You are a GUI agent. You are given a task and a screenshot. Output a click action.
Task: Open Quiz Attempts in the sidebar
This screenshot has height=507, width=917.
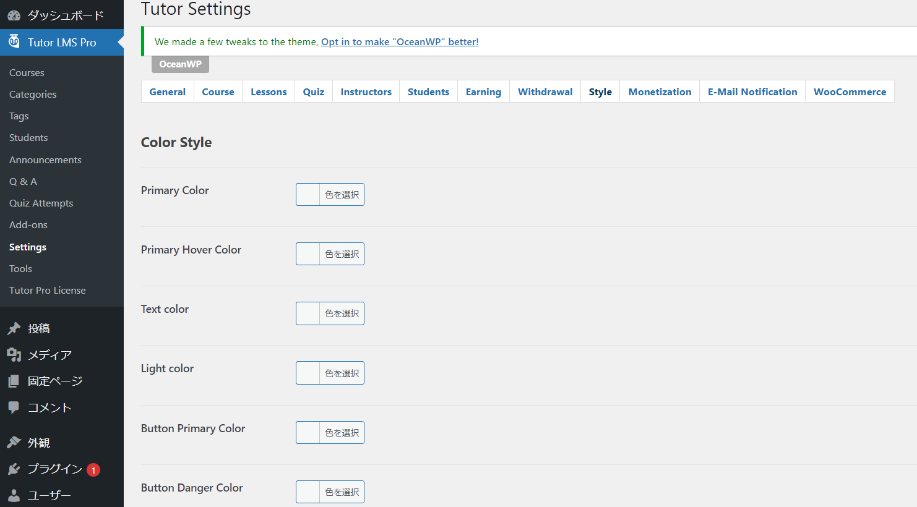[x=41, y=203]
